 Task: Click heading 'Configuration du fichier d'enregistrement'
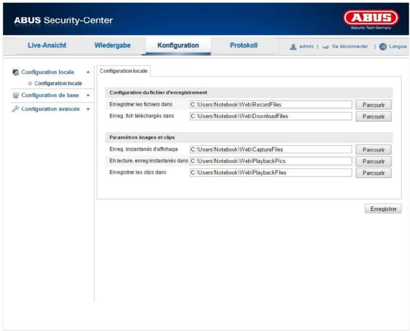pos(158,93)
